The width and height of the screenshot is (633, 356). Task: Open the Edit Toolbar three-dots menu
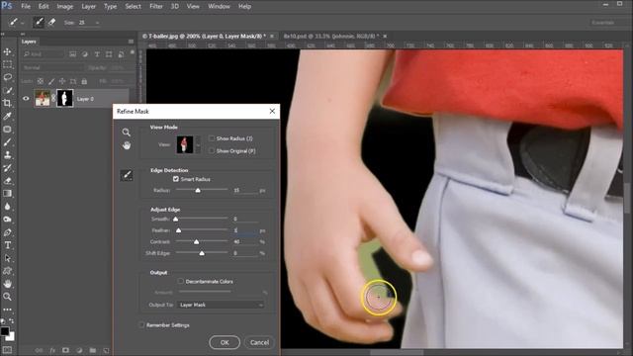click(7, 310)
